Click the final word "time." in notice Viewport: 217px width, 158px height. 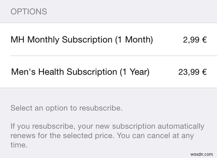[19, 145]
